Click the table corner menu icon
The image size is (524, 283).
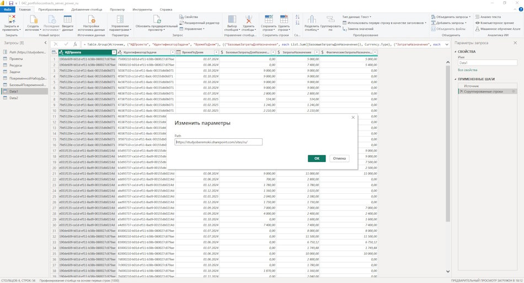(x=54, y=52)
